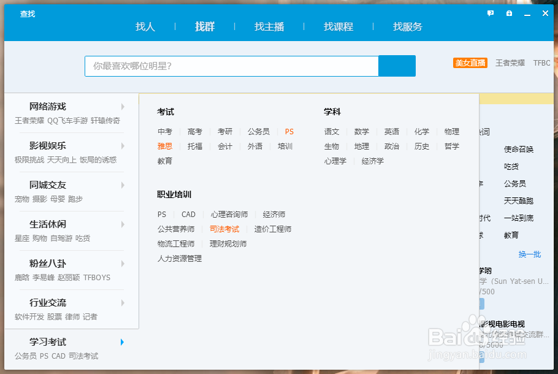Viewport: 558px width, 374px height.
Task: Open the 找主播 tab
Action: [x=269, y=26]
